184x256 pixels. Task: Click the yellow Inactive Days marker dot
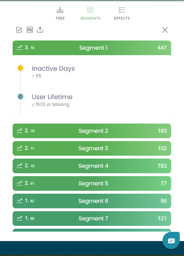click(21, 68)
